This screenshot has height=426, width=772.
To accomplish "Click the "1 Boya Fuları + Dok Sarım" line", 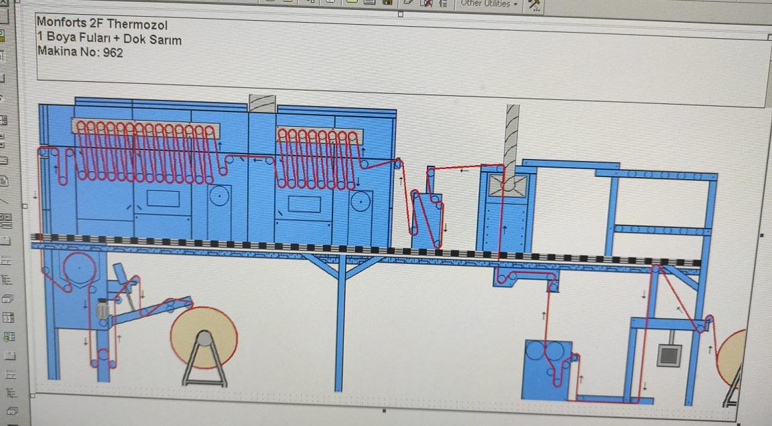I will 109,38.
